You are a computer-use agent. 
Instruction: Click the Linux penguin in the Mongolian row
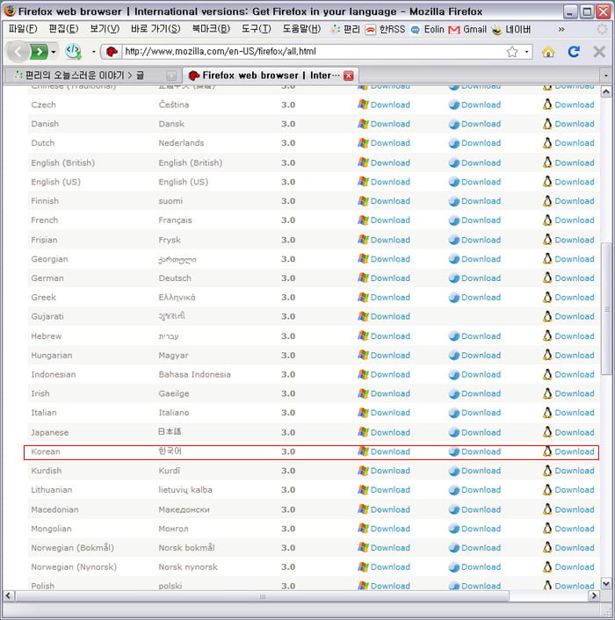(x=547, y=529)
